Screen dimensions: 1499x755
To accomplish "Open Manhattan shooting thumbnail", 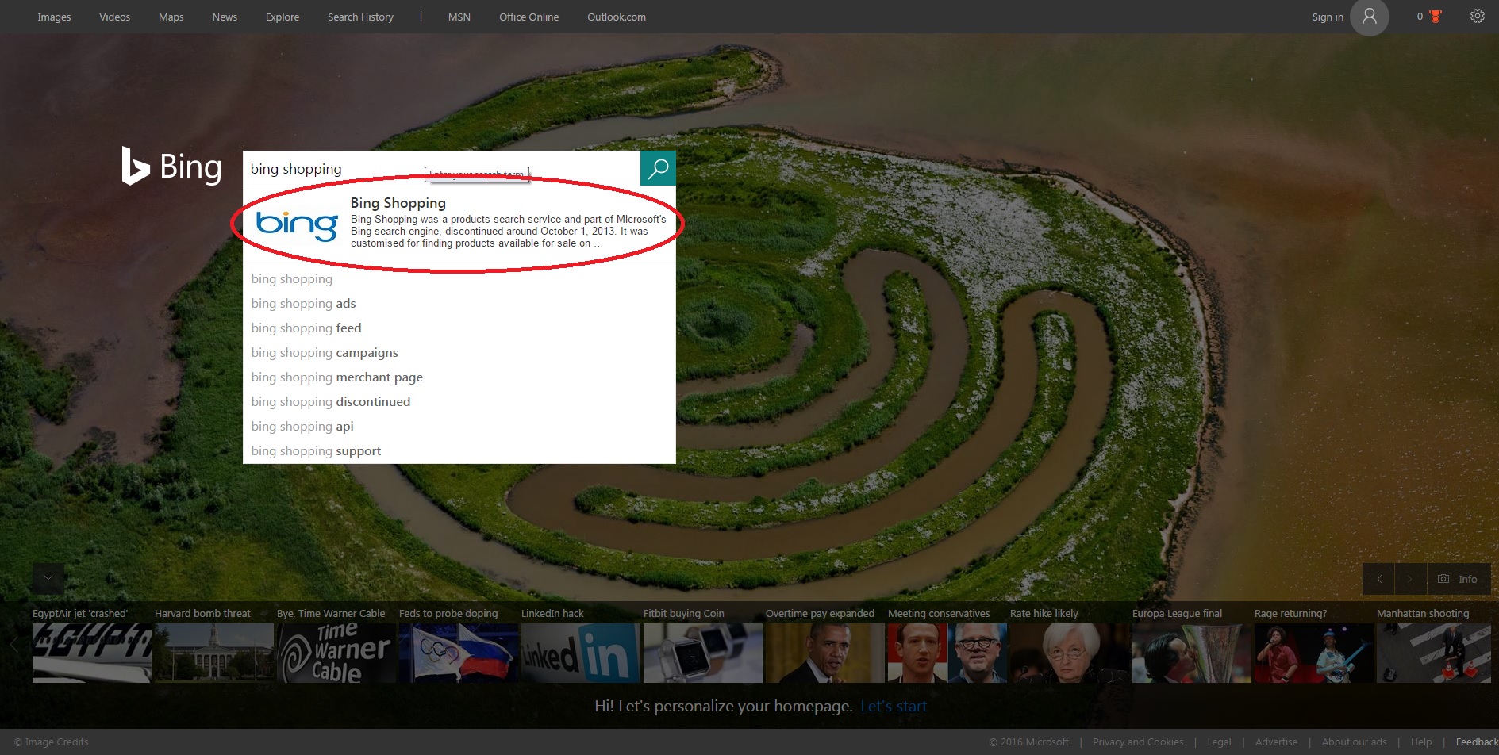I will pos(1434,653).
